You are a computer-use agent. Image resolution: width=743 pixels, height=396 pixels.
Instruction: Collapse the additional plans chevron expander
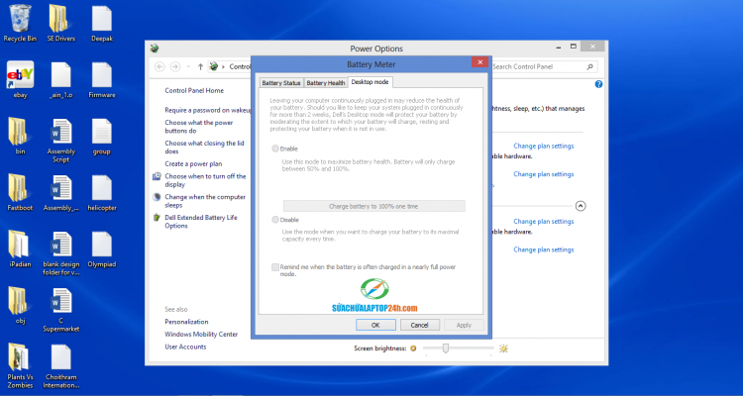click(x=581, y=206)
